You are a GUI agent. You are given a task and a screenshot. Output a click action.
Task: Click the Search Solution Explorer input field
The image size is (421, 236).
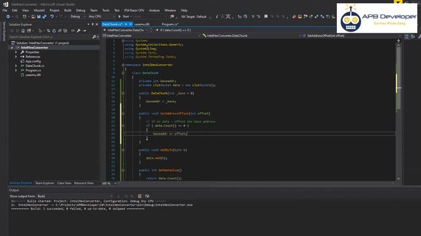click(x=51, y=37)
